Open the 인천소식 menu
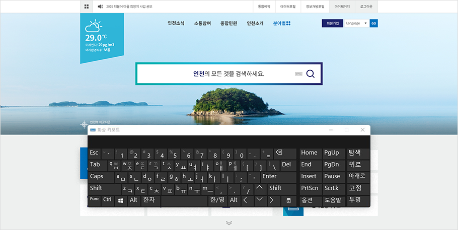The image size is (458, 230). (176, 23)
